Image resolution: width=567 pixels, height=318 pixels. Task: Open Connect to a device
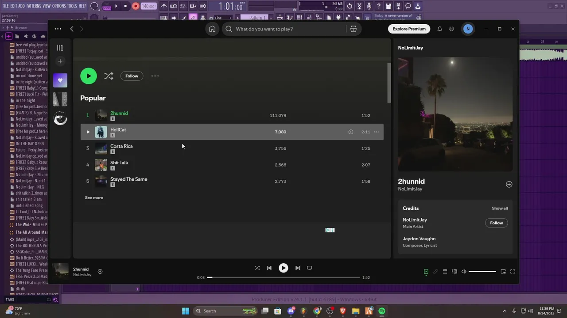pos(454,272)
